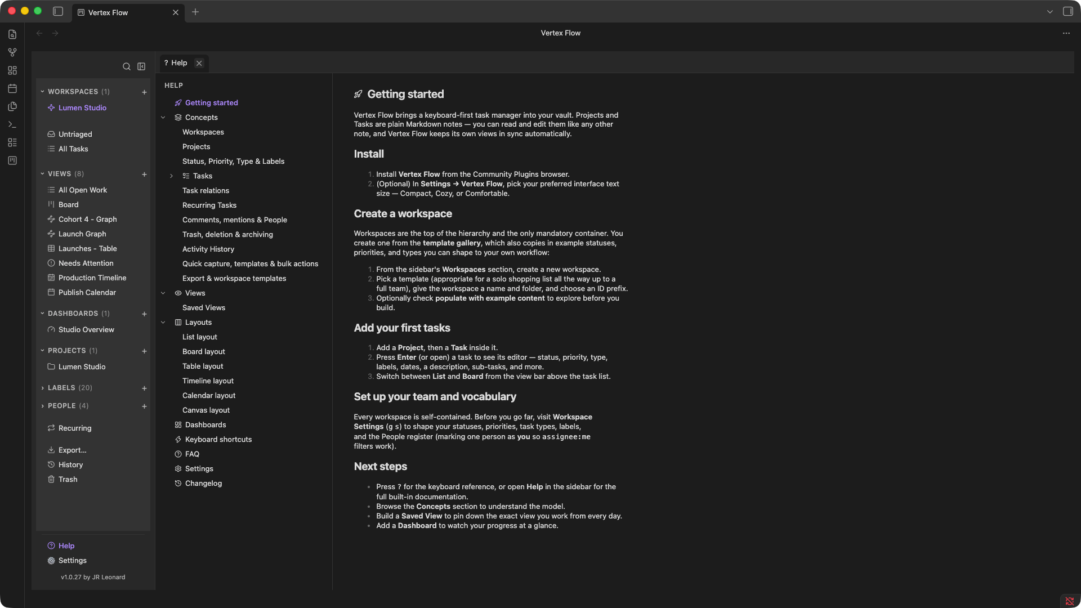This screenshot has height=608, width=1081.
Task: Add a new dashboard with plus icon
Action: [x=144, y=314]
